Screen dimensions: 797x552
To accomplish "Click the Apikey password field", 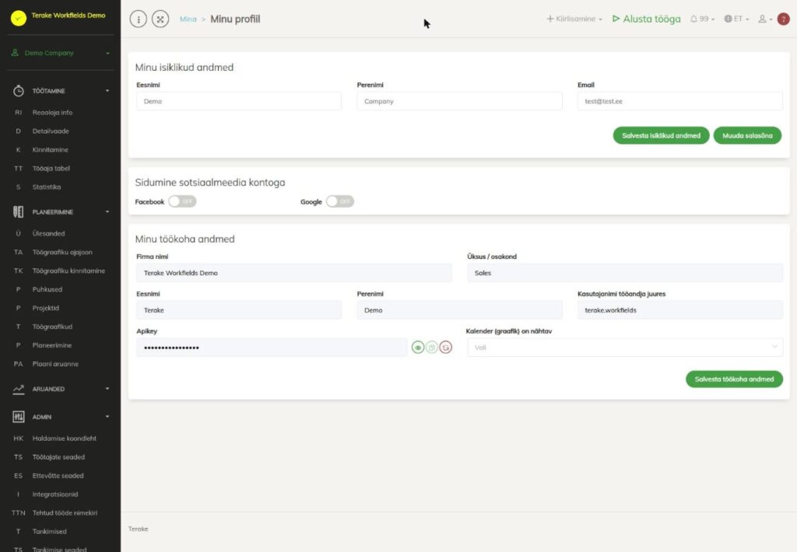I will [272, 348].
